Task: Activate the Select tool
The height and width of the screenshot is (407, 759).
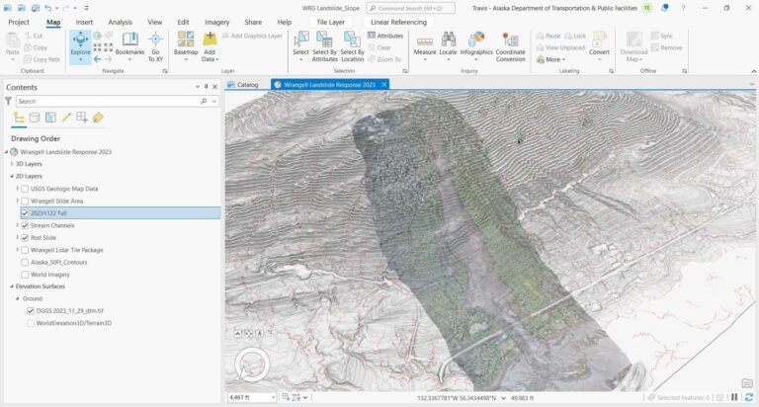Action: click(x=300, y=47)
